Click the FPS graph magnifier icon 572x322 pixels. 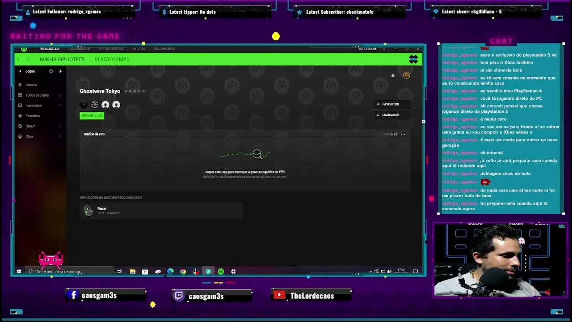tap(257, 154)
